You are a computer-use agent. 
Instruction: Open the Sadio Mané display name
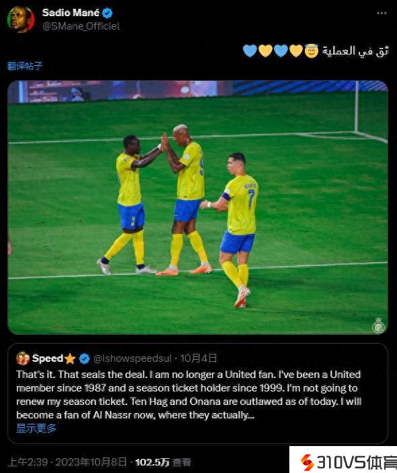(71, 13)
